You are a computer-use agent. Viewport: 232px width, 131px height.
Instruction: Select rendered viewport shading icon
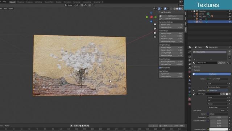tap(182, 9)
